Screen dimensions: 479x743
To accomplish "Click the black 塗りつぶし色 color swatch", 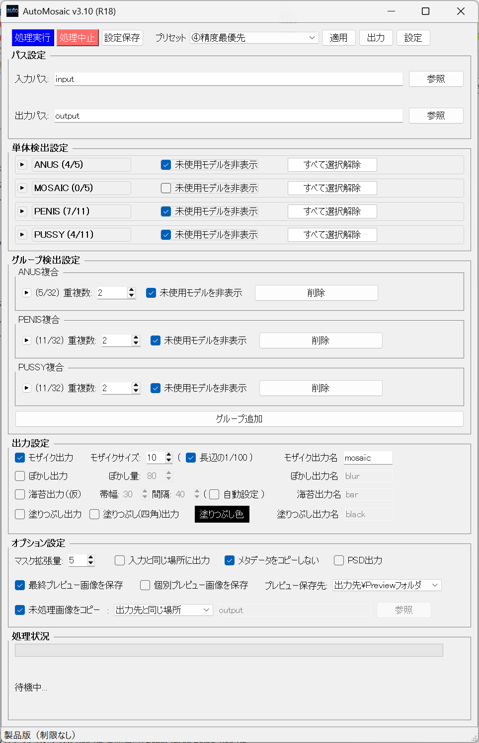I will tap(222, 514).
